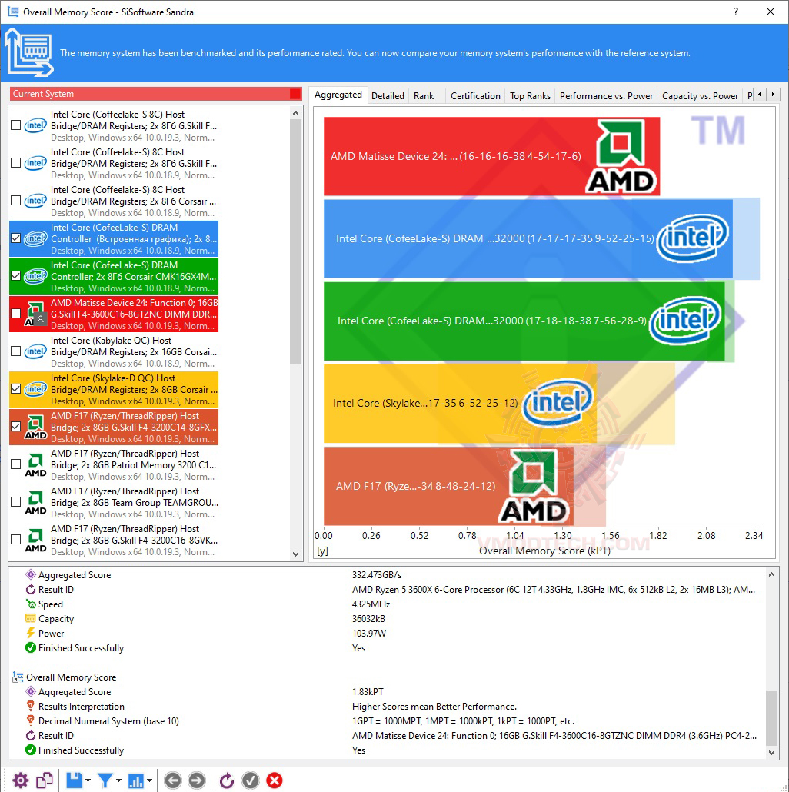Click the Results Interpretation lightbulb icon

point(31,706)
